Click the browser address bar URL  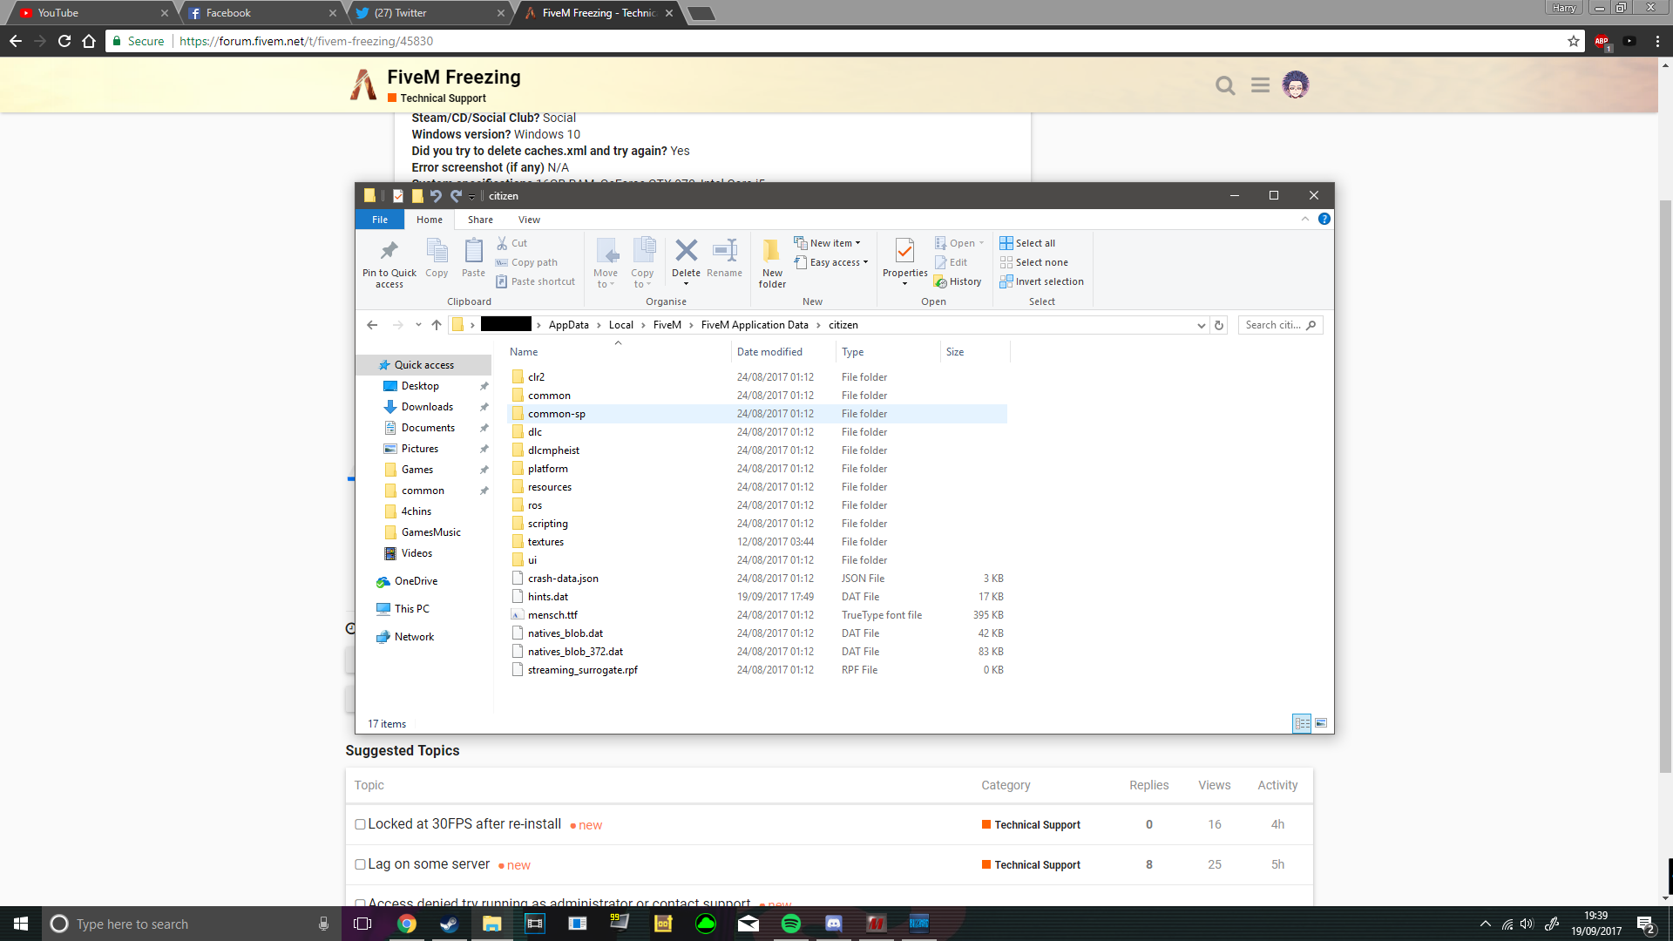point(306,41)
